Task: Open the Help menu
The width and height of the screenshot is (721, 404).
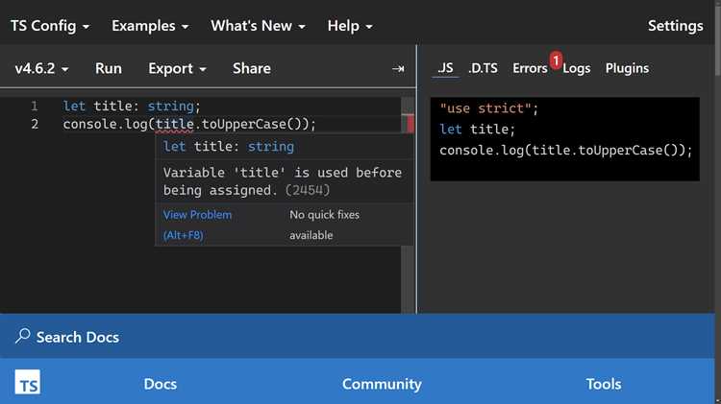Action: [x=350, y=26]
